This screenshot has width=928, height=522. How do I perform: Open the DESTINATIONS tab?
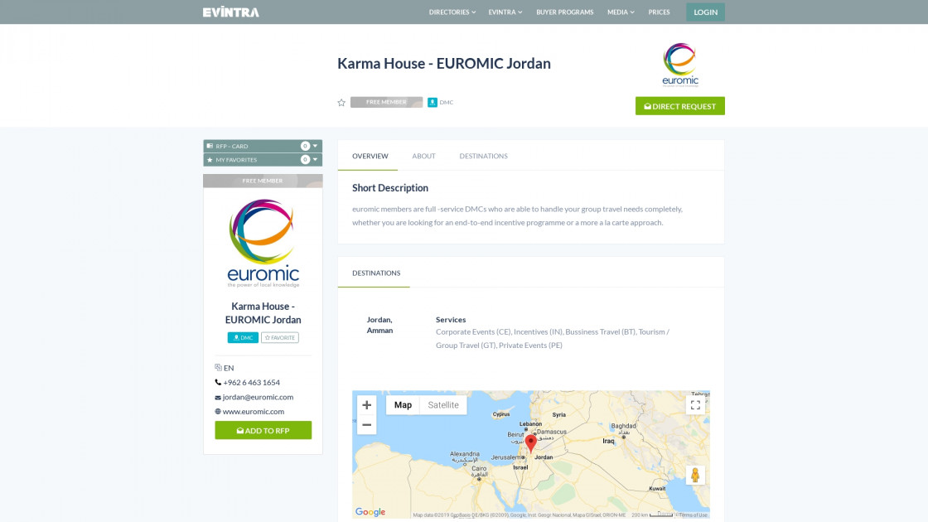tap(483, 156)
